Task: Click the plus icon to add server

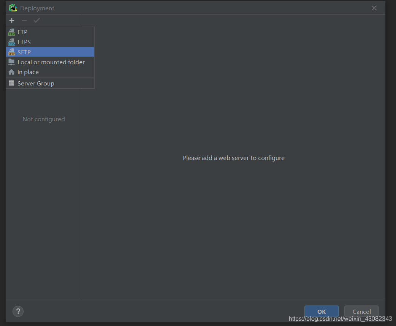Action: point(12,21)
